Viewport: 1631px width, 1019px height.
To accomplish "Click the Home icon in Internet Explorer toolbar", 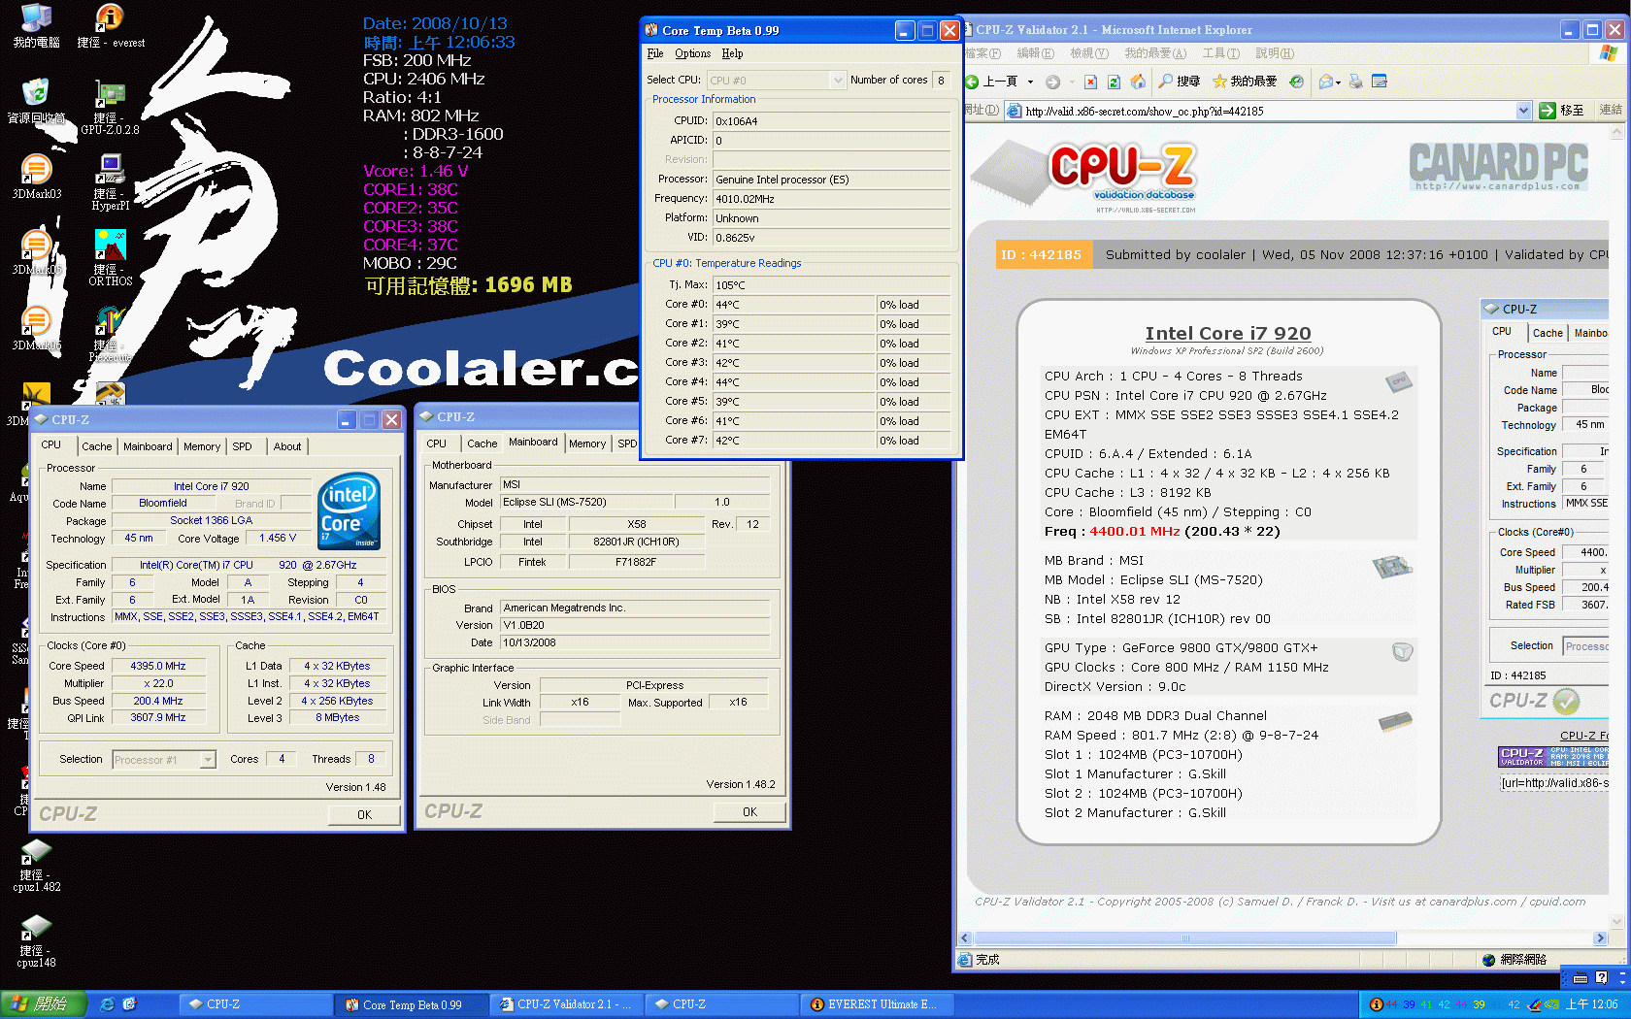I will [1138, 82].
